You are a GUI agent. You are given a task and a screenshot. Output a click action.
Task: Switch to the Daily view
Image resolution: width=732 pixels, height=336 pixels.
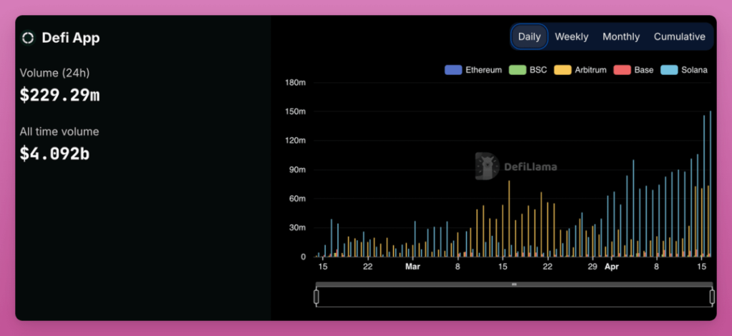(x=529, y=36)
